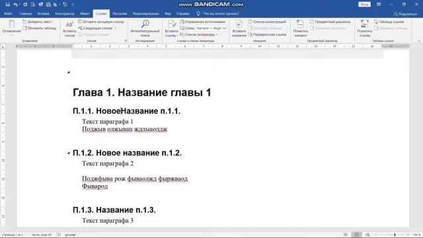Click the Поделиться share button
The image size is (423, 238).
pos(405,14)
